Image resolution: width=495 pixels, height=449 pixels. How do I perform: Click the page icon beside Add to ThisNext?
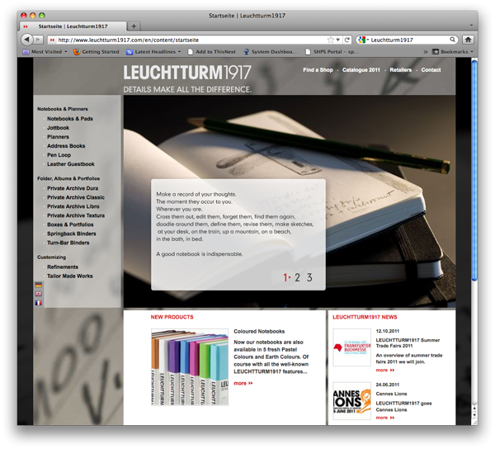tap(190, 52)
